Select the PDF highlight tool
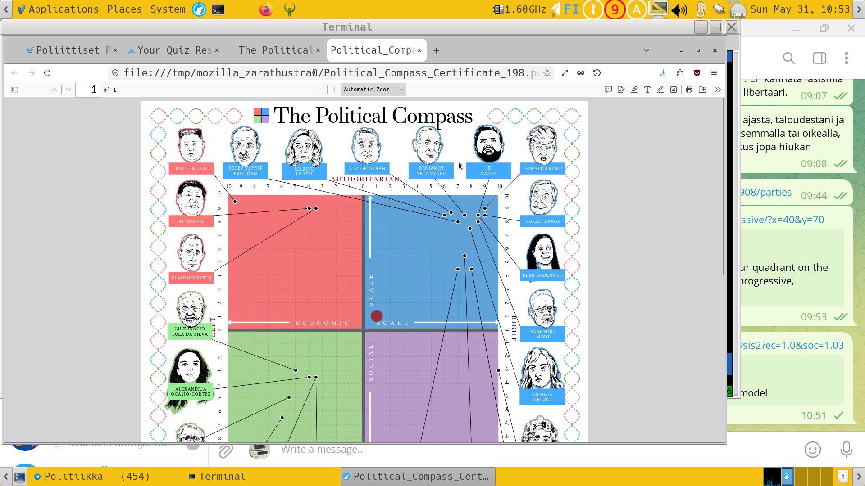865x486 pixels. click(x=634, y=90)
